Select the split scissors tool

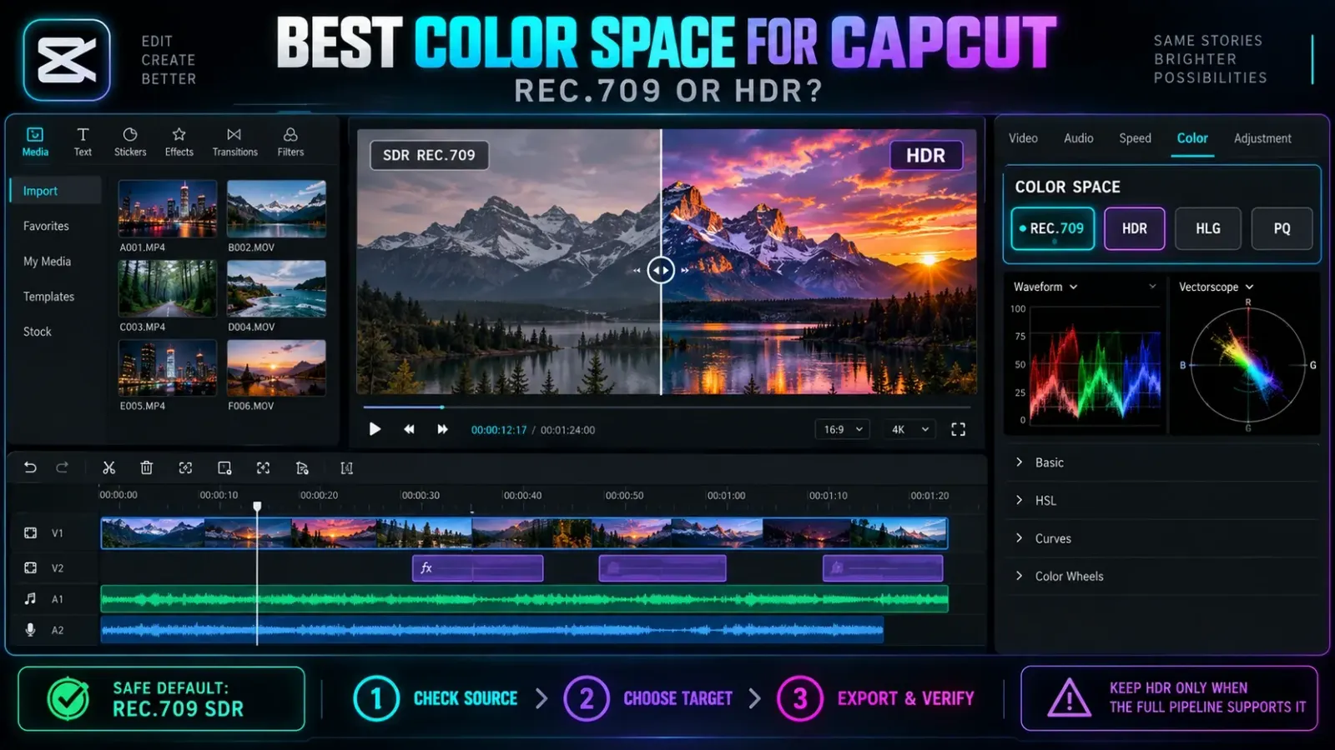tap(108, 467)
